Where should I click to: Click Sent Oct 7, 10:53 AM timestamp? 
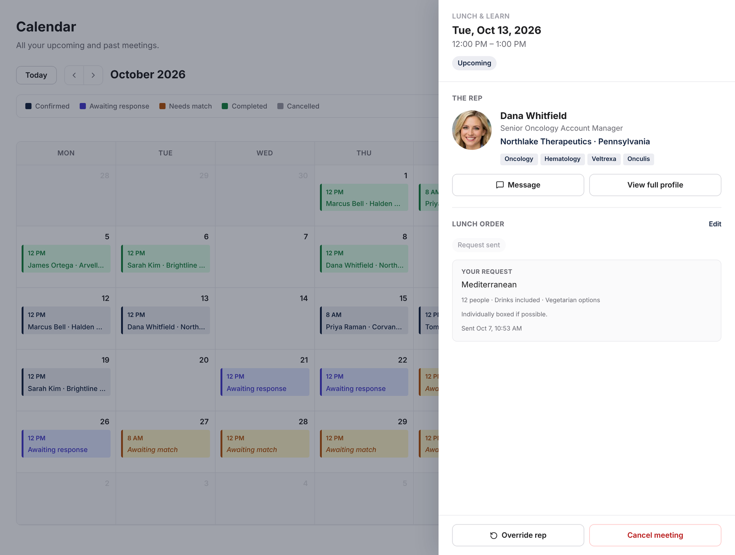(491, 328)
